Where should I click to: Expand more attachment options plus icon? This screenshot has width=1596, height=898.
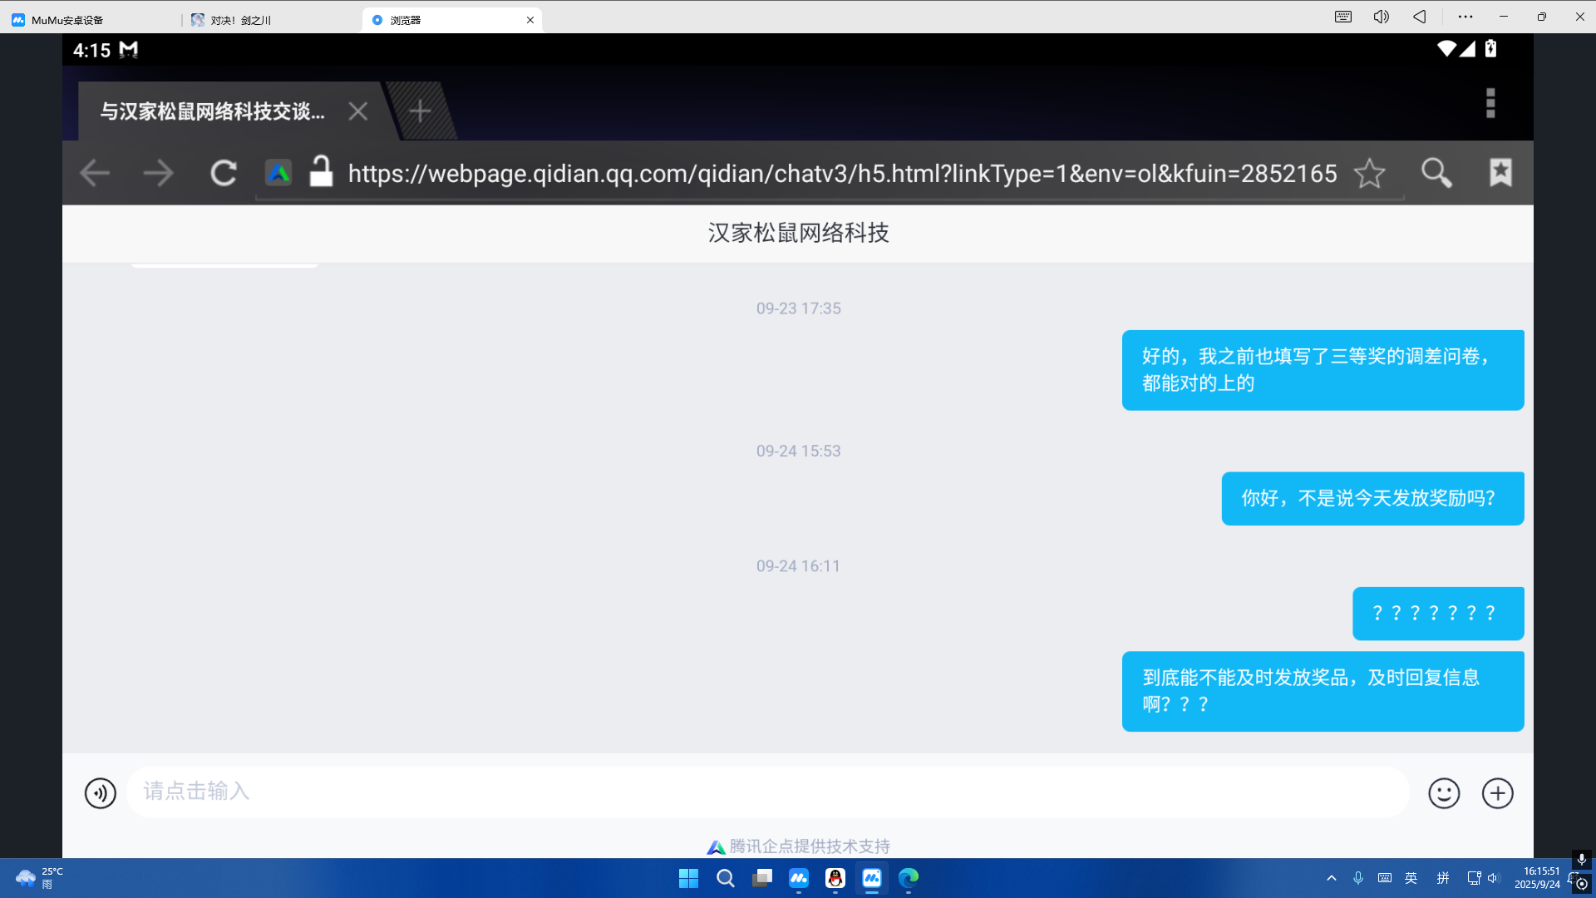point(1497,792)
